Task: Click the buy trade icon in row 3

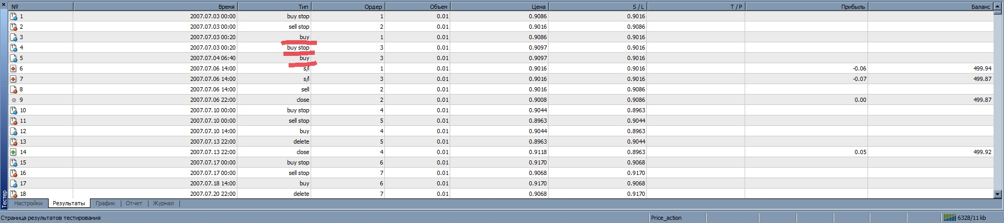Action: click(14, 37)
